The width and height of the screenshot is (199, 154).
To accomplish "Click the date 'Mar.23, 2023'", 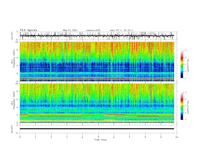I will point(70,30).
